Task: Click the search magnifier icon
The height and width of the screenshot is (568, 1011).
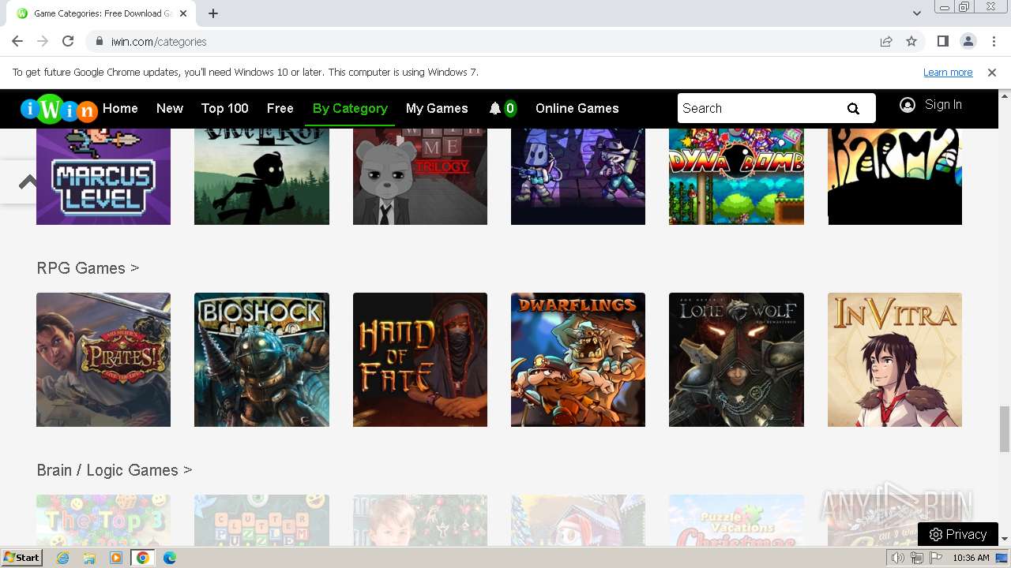Action: pyautogui.click(x=853, y=109)
